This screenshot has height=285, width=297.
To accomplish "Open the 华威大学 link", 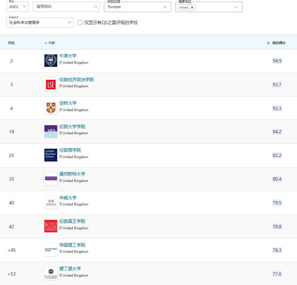I will [x=68, y=198].
